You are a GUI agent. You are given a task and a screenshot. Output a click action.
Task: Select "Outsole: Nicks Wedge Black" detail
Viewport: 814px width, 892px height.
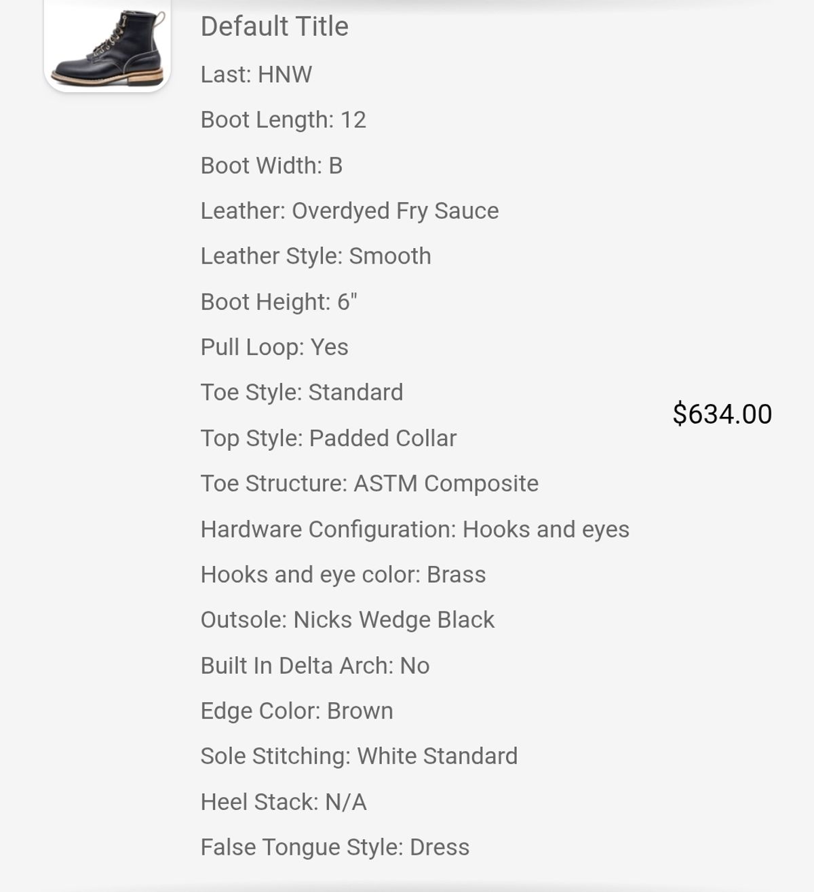pos(347,620)
